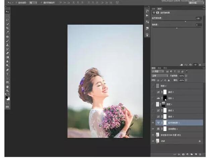This screenshot has width=210, height=158.
Task: Select the Lasso tool
Action: (7, 20)
